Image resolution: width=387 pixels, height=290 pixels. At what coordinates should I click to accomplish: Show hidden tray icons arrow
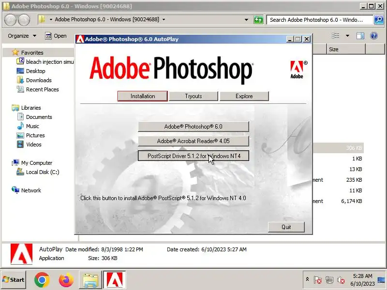(x=307, y=279)
